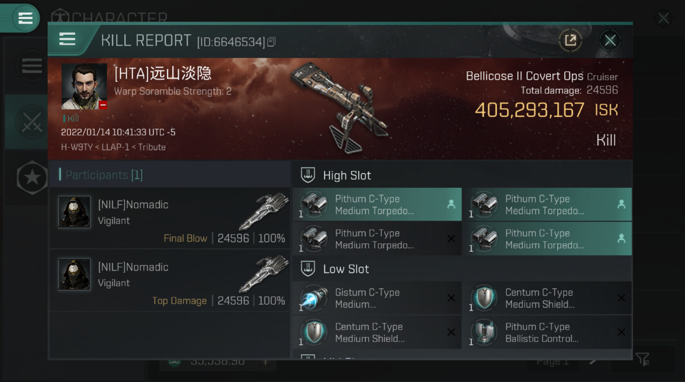
Task: Select the Pithum C-Type Ballistic Control module
Action: [541, 332]
